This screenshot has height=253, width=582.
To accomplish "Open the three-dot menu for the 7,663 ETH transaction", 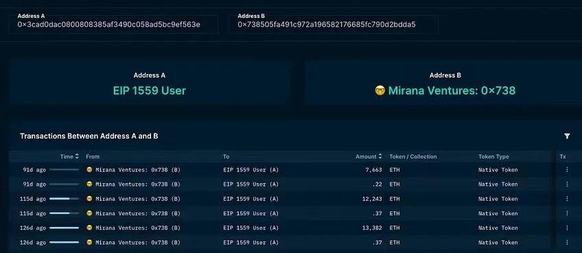I will tap(567, 169).
